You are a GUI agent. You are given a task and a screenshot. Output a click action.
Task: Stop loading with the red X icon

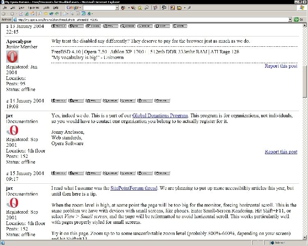click(x=21, y=14)
